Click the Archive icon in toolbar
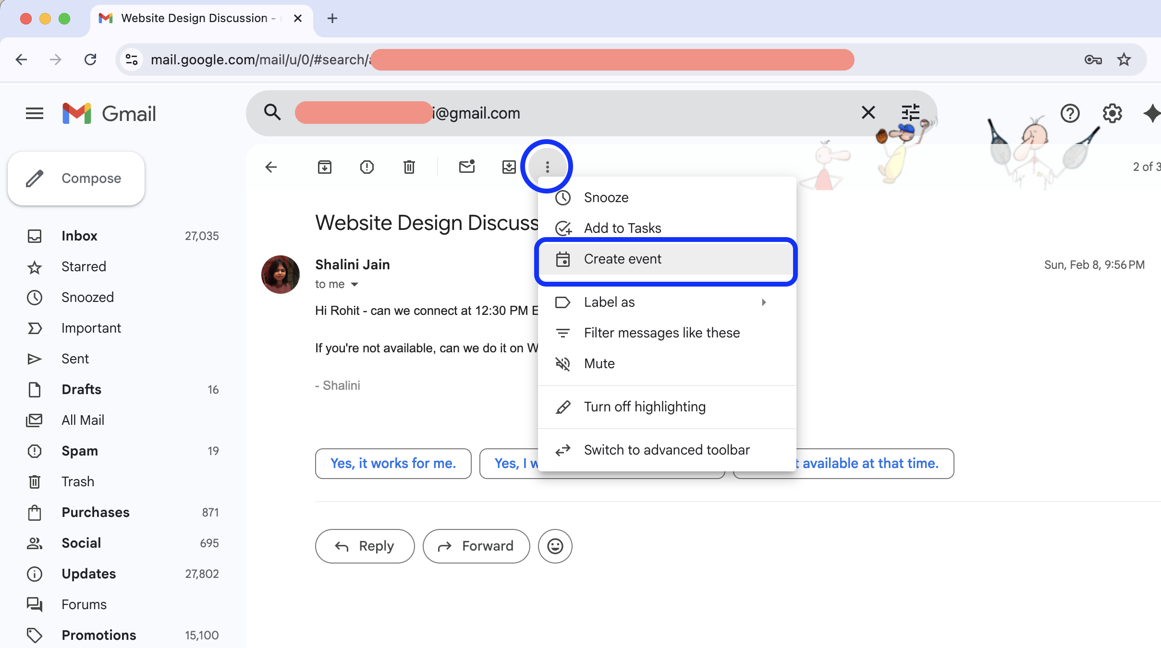Image resolution: width=1161 pixels, height=648 pixels. coord(325,167)
